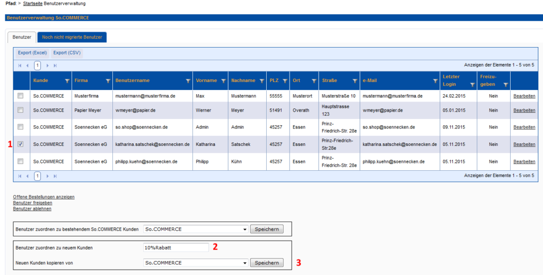
Task: Click 'Musterstraße 10' street cell
Action: (x=339, y=96)
